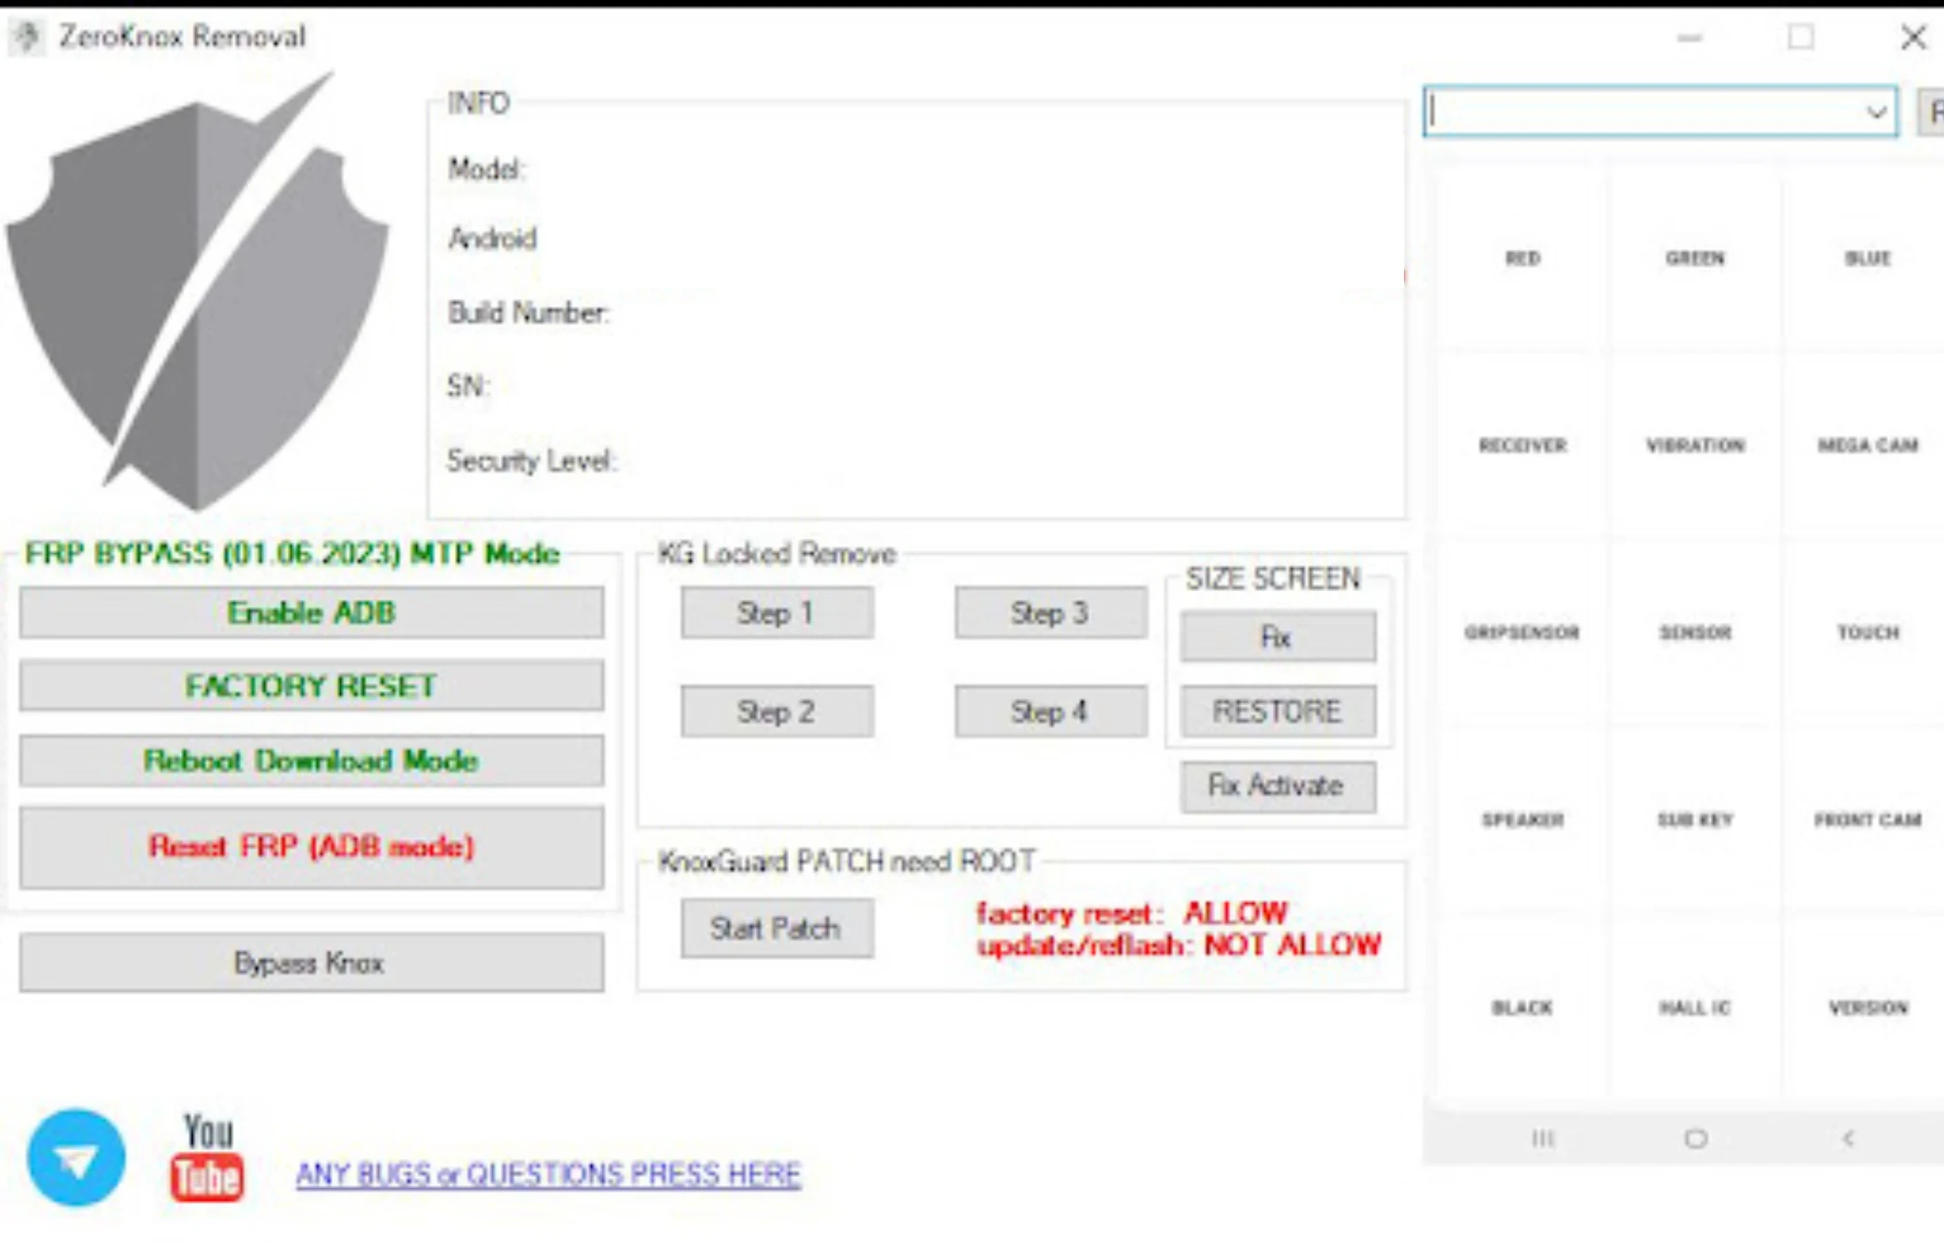Run Step 1 of KG Locked Remove
The width and height of the screenshot is (1944, 1244).
tap(776, 612)
